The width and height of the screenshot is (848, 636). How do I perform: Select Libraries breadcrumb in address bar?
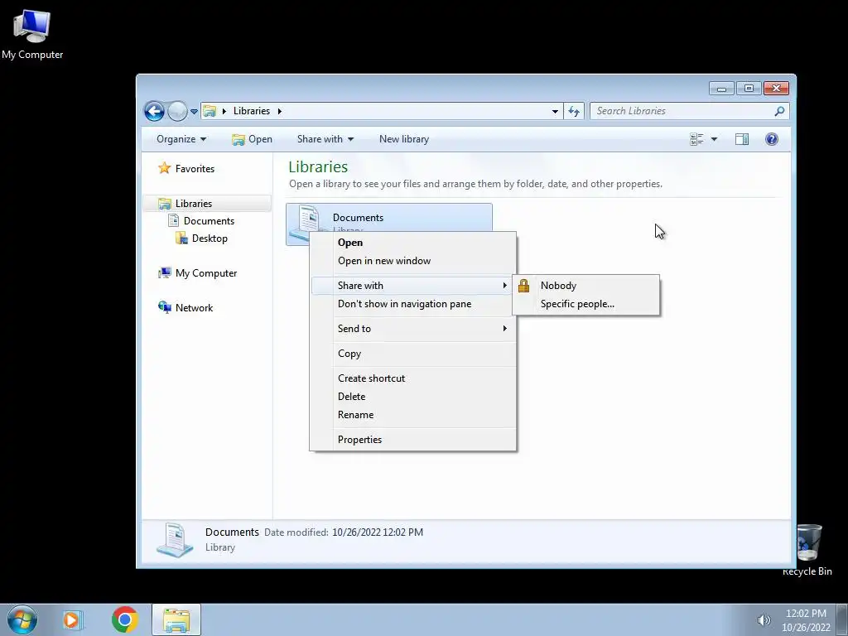(252, 111)
